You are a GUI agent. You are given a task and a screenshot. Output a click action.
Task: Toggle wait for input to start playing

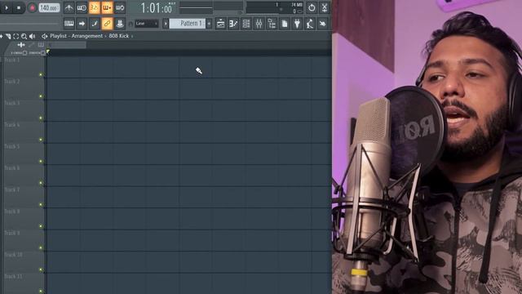82,7
